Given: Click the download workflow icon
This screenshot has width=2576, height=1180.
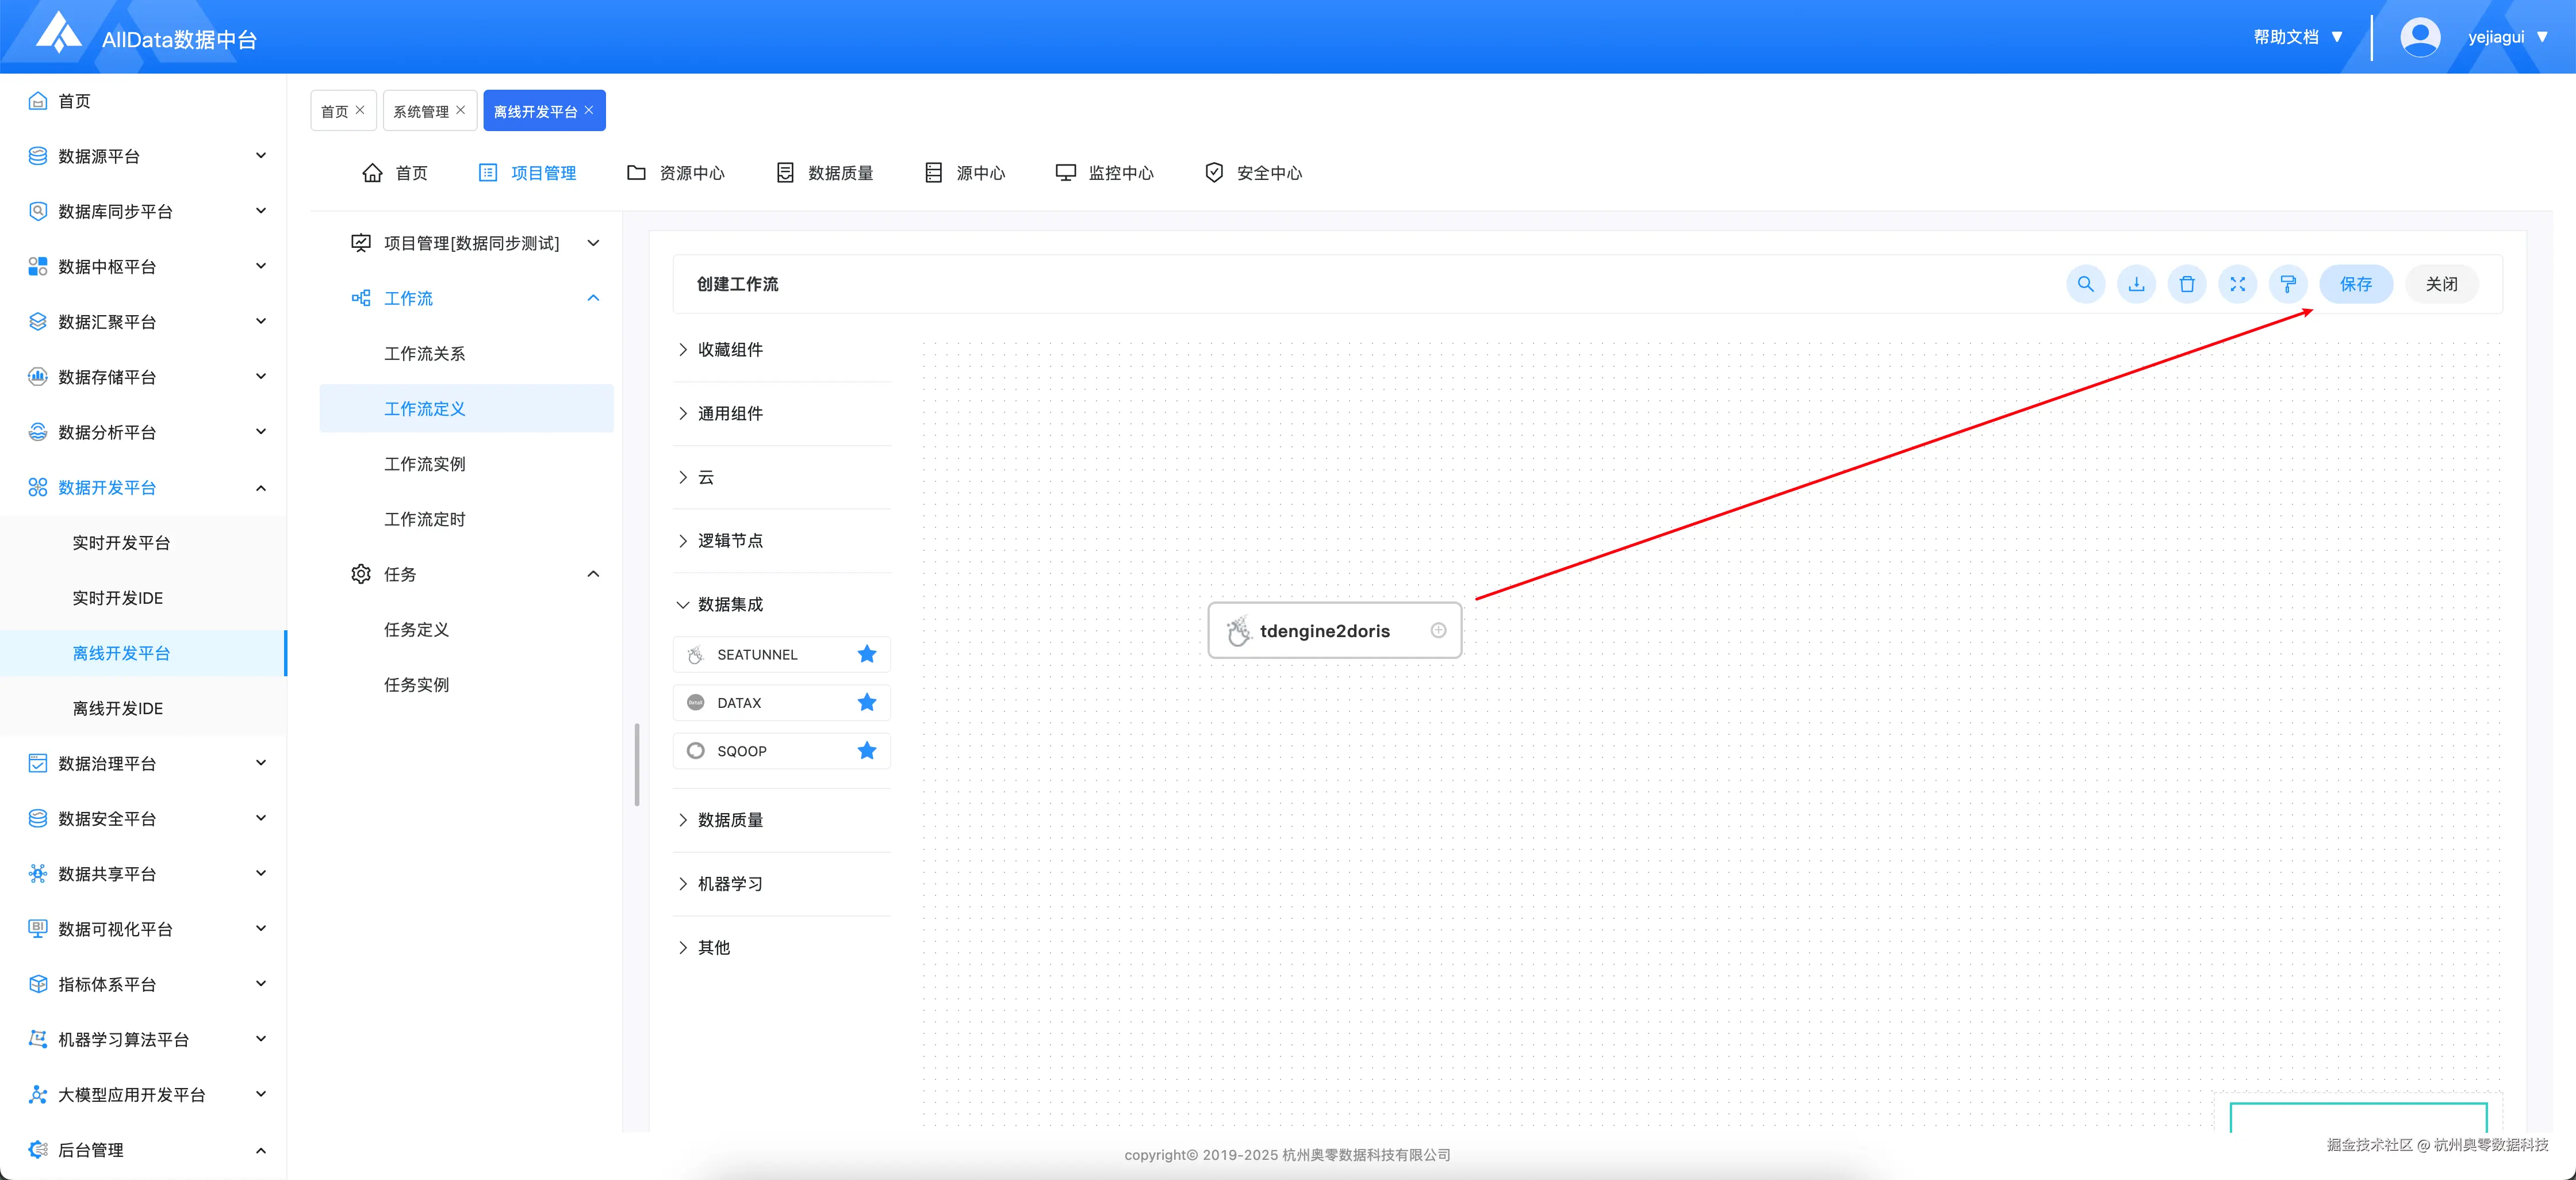Looking at the screenshot, I should [2136, 284].
